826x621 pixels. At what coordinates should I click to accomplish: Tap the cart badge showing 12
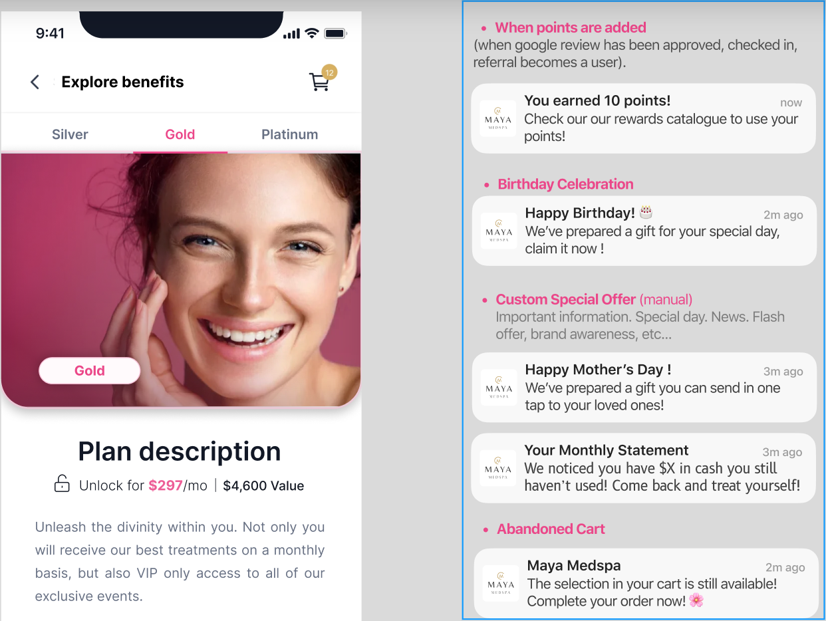tap(329, 72)
